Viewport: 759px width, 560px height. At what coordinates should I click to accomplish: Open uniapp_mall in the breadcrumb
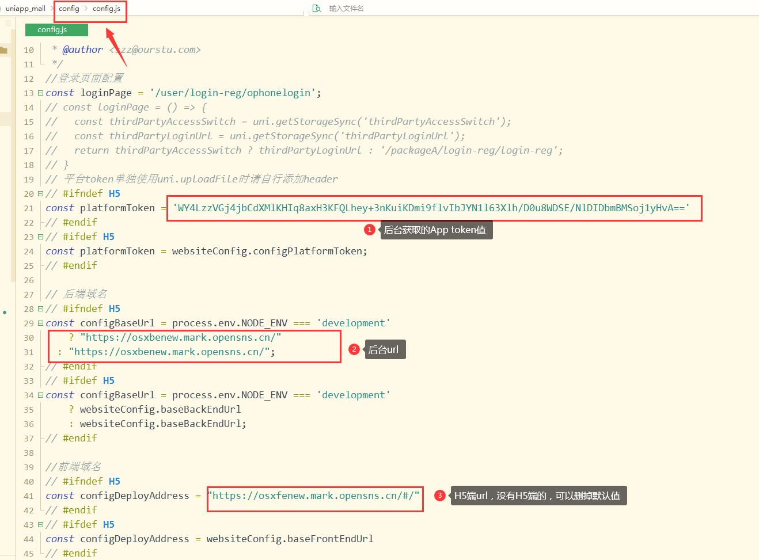(x=25, y=9)
